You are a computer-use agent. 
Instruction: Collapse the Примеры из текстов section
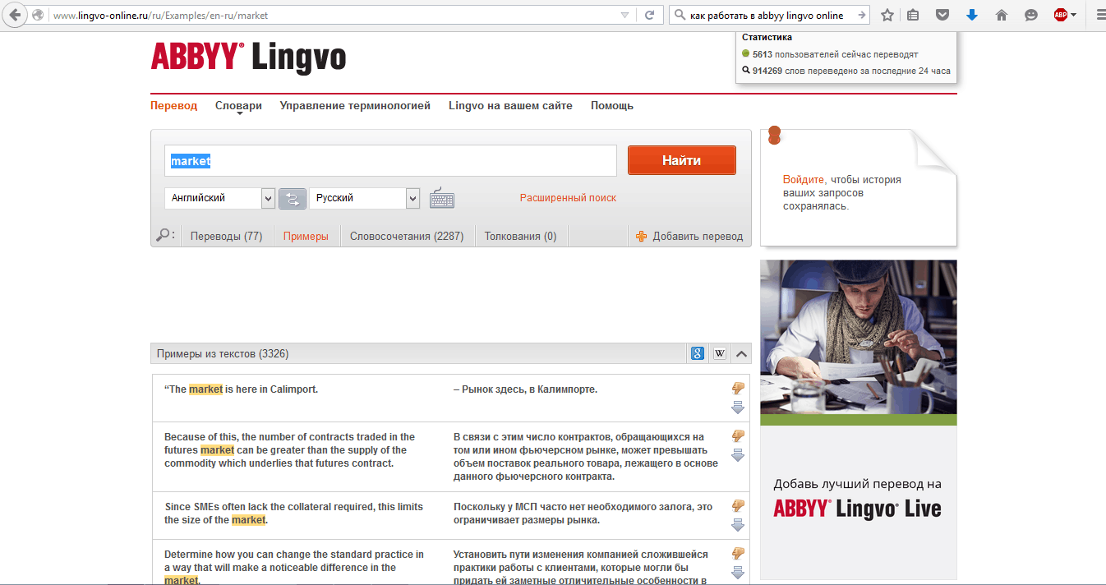point(742,354)
